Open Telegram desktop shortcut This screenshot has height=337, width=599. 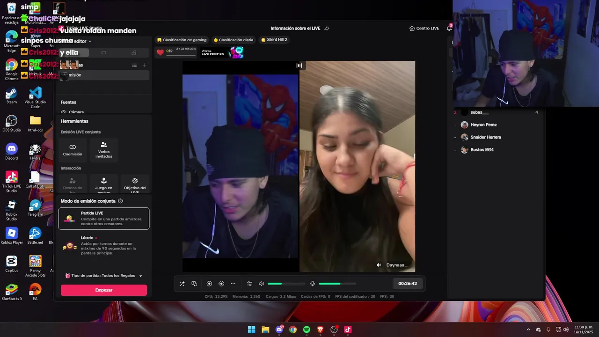click(35, 208)
